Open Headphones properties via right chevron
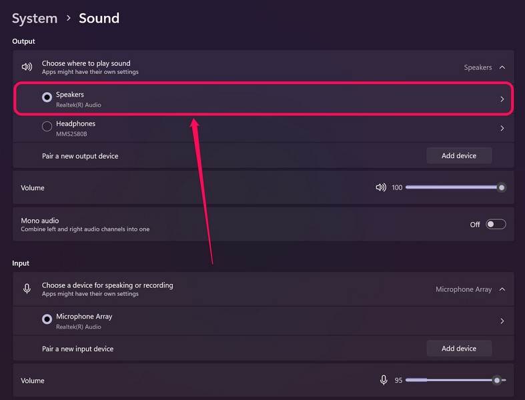Viewport: 525px width, 400px height. pyautogui.click(x=502, y=128)
